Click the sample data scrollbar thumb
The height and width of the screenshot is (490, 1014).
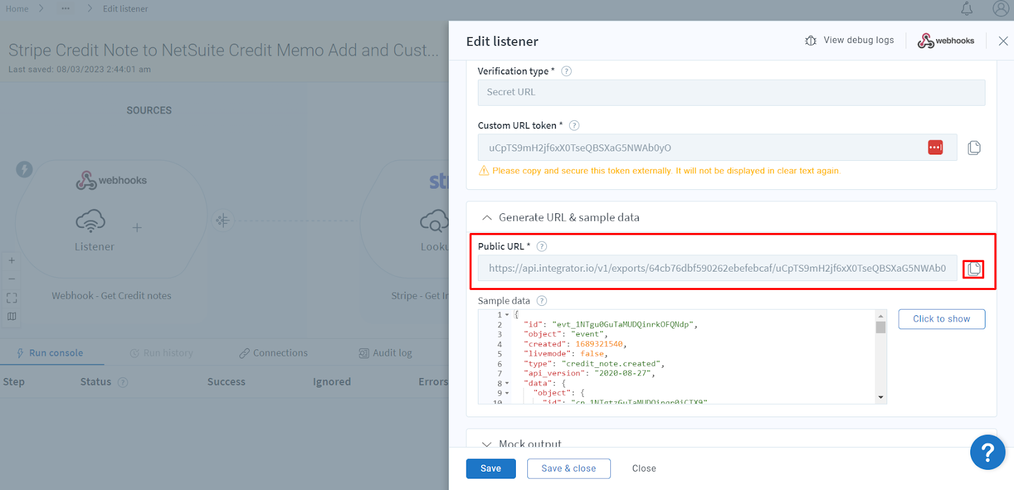[x=881, y=327]
